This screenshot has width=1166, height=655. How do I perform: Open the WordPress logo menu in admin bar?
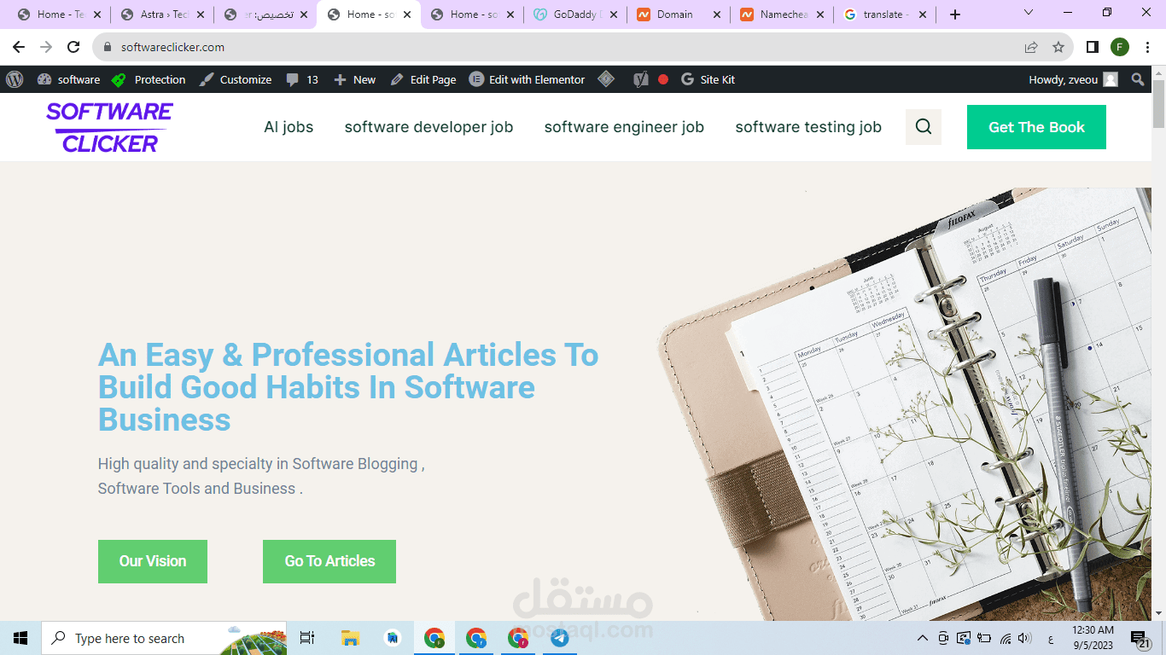[x=15, y=79]
